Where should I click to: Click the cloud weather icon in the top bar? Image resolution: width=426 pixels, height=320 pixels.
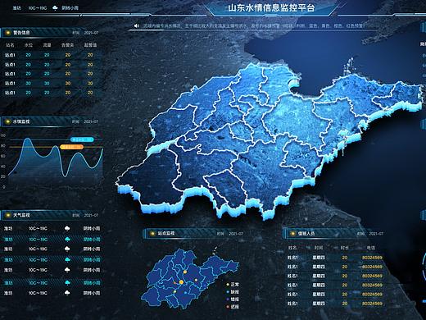[55, 8]
